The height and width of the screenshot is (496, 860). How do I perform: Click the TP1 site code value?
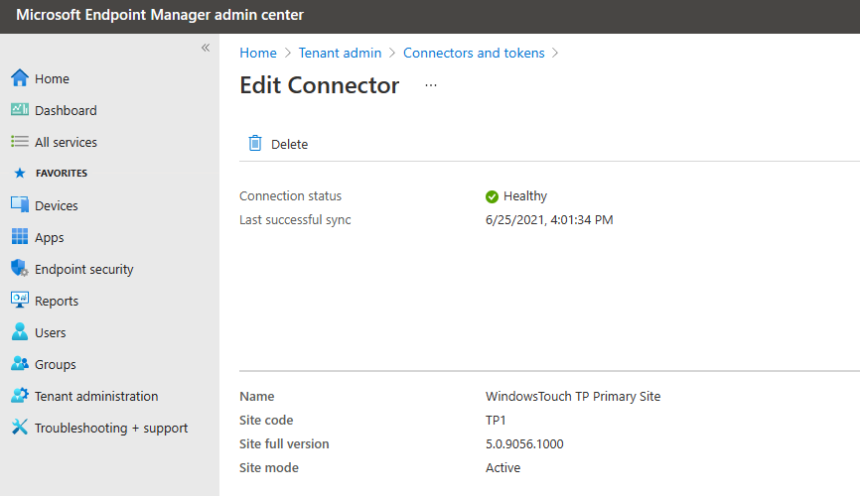click(496, 420)
